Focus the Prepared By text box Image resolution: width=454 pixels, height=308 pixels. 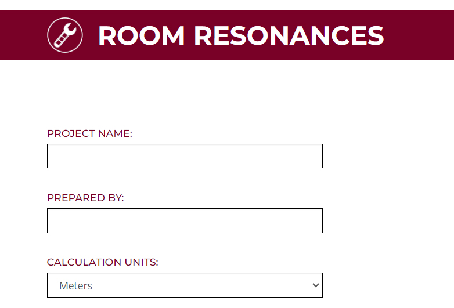coord(185,220)
